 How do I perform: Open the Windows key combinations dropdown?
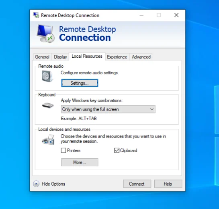[x=108, y=109]
